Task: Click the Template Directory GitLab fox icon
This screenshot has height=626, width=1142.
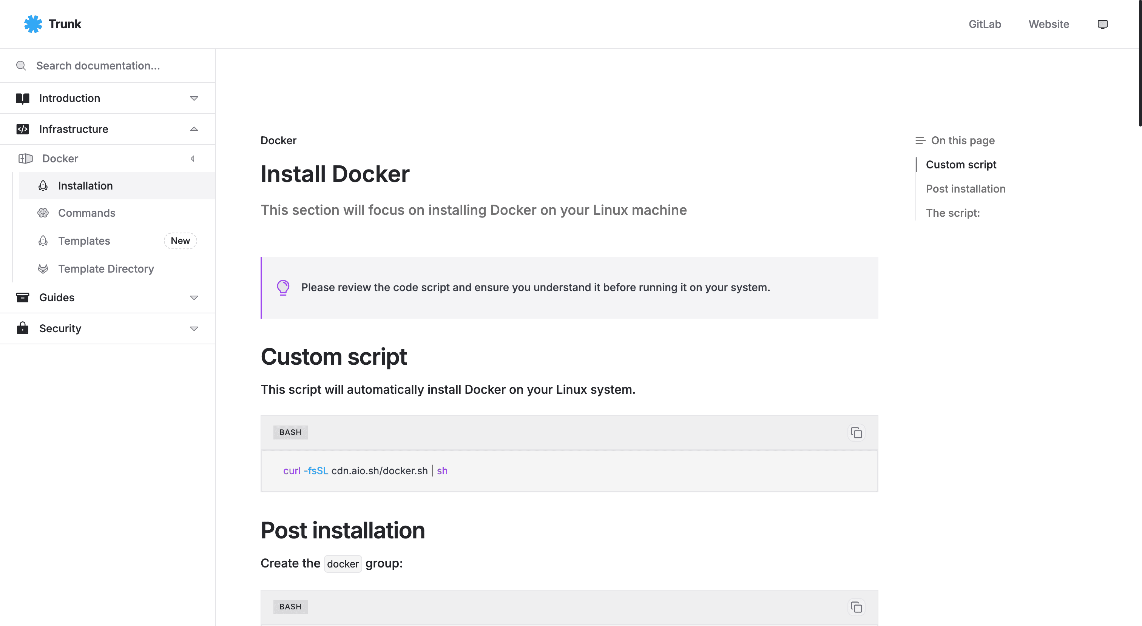Action: (43, 269)
